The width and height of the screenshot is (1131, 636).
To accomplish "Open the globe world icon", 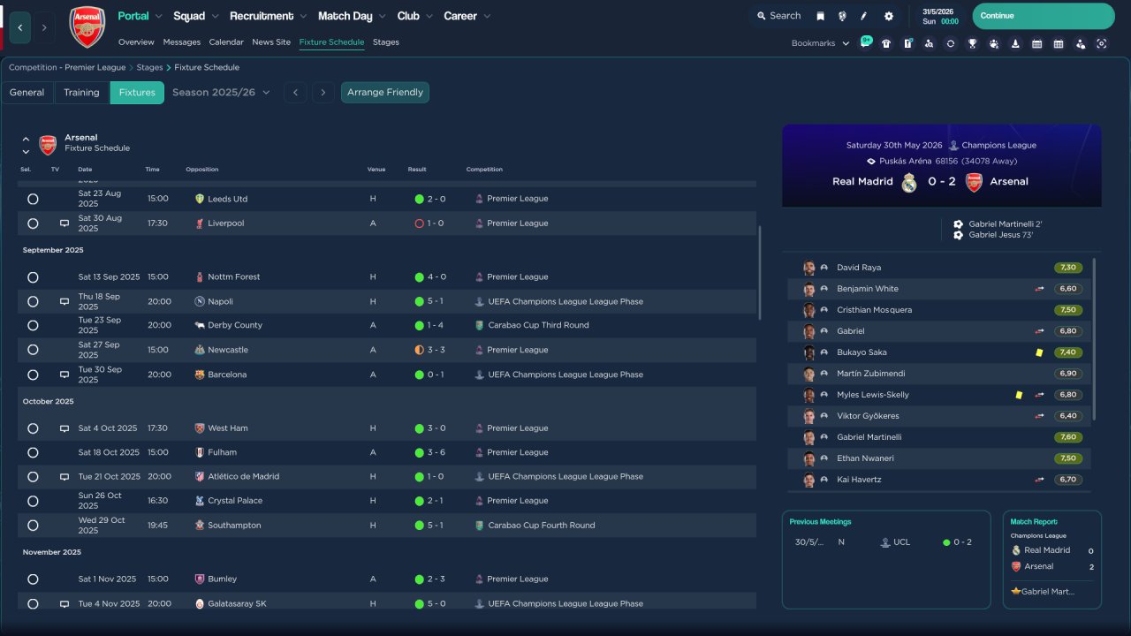I will pyautogui.click(x=842, y=16).
